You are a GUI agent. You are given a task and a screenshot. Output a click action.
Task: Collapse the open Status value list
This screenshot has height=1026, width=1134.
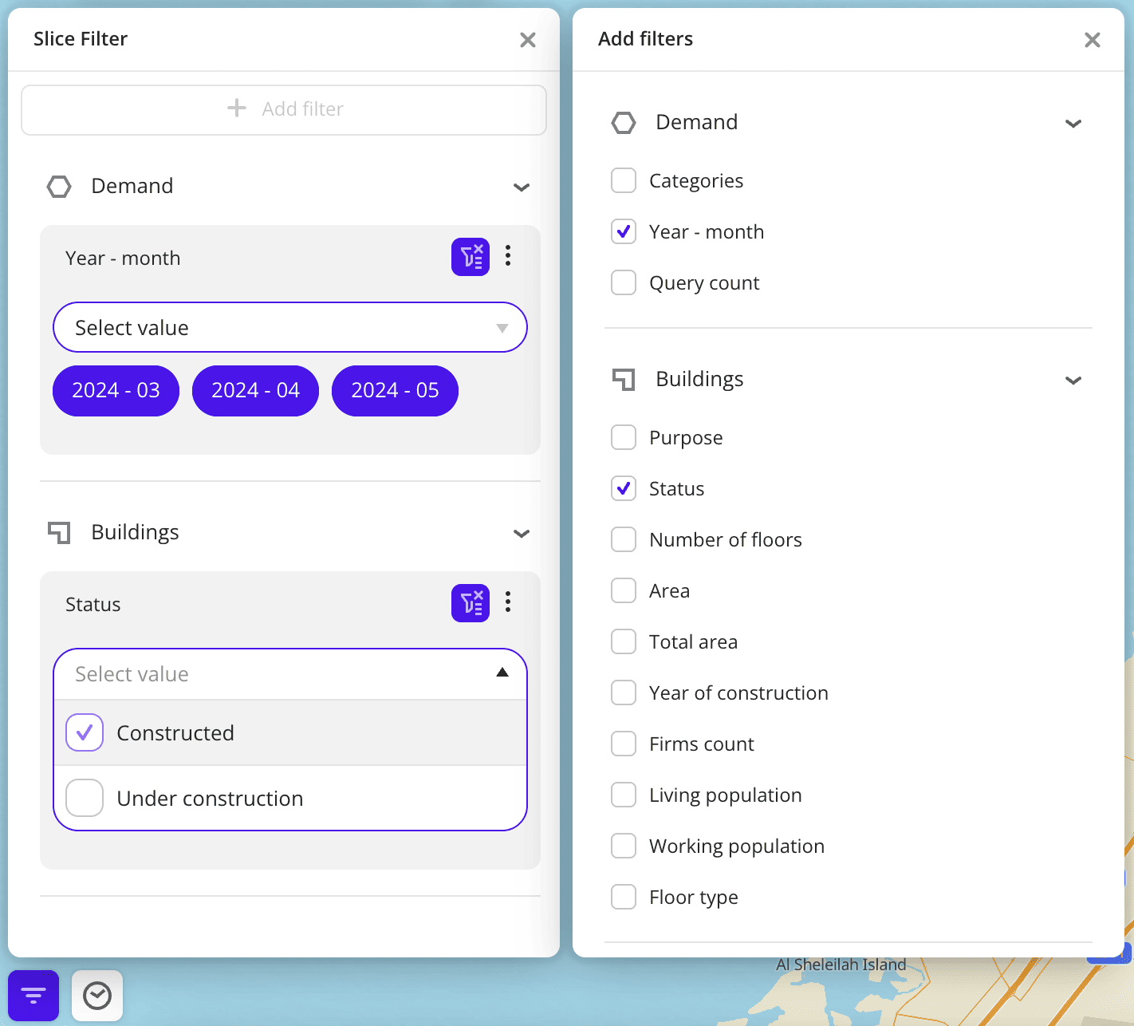point(502,673)
